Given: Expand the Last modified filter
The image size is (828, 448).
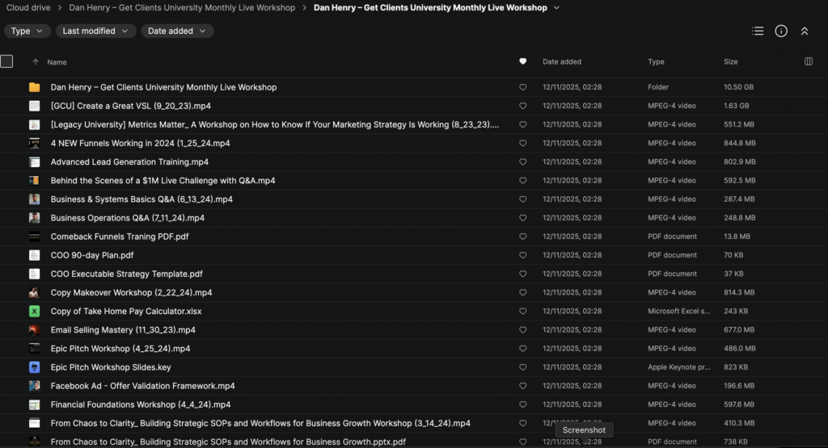Looking at the screenshot, I should 95,31.
